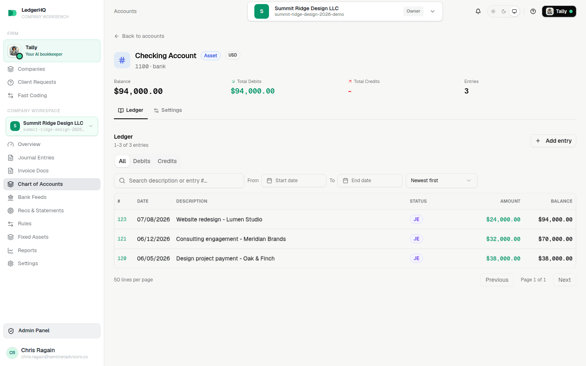This screenshot has height=366, width=586.
Task: Expand Summit Ridge workspace selector in sidebar
Action: [52, 126]
